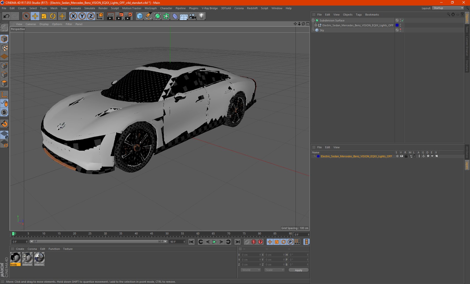
Task: Expand the Electric_Sedan_Mercedes_Benz object hierarchy
Action: tap(316, 25)
